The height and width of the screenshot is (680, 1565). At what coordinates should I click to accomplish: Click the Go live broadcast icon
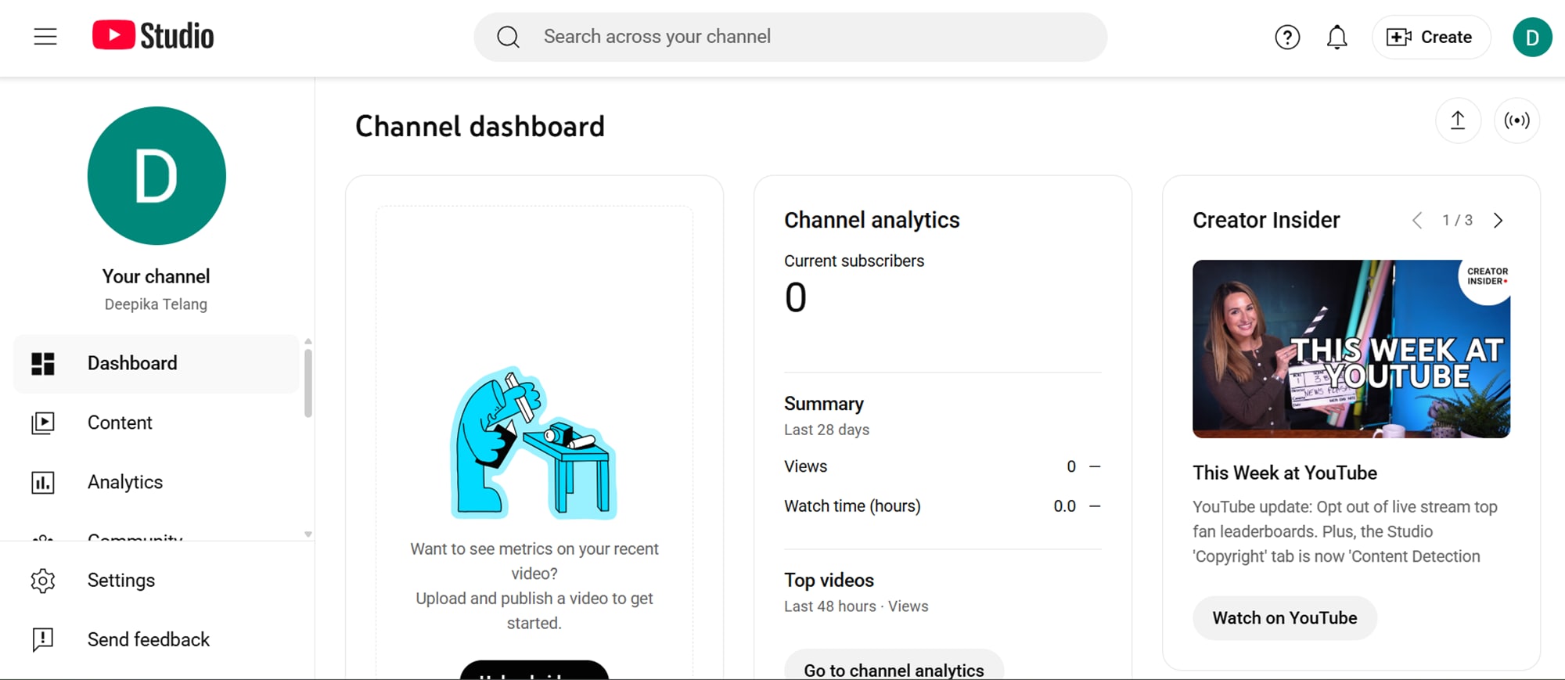tap(1516, 121)
